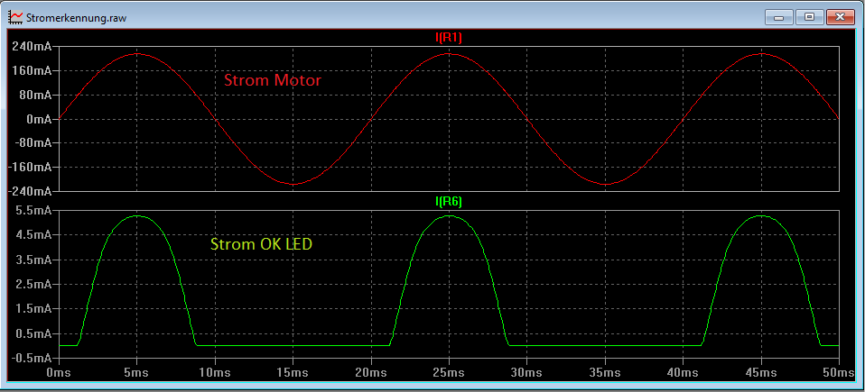Click the 50ms time axis label
865x392 pixels.
point(839,371)
